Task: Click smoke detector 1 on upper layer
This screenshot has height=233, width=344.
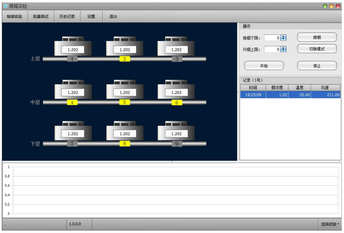Action: pyautogui.click(x=73, y=47)
